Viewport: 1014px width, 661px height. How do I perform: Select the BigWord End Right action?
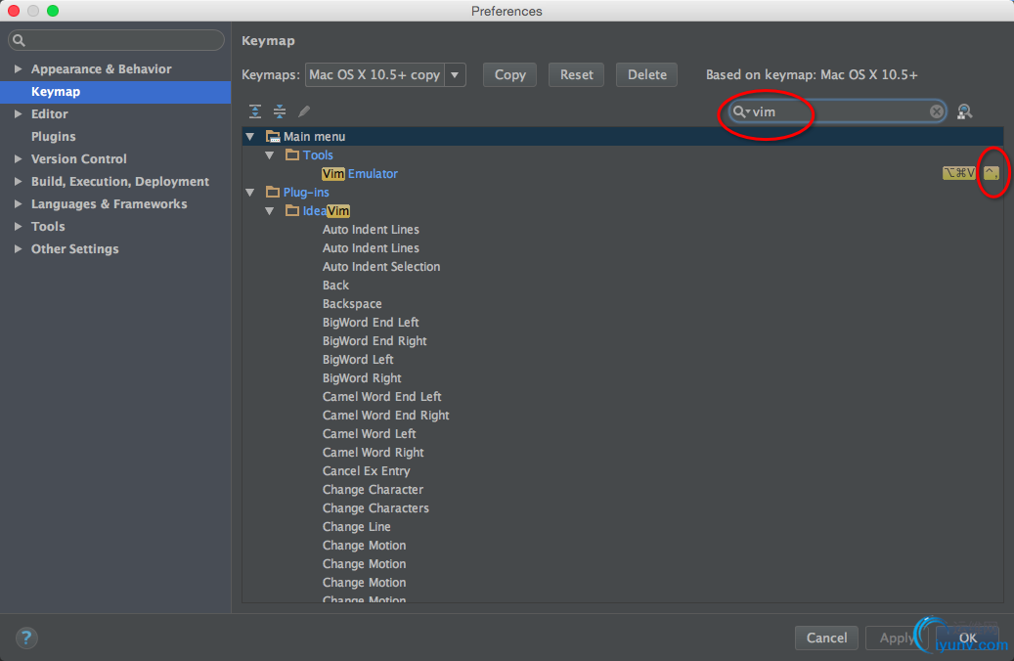click(x=375, y=341)
